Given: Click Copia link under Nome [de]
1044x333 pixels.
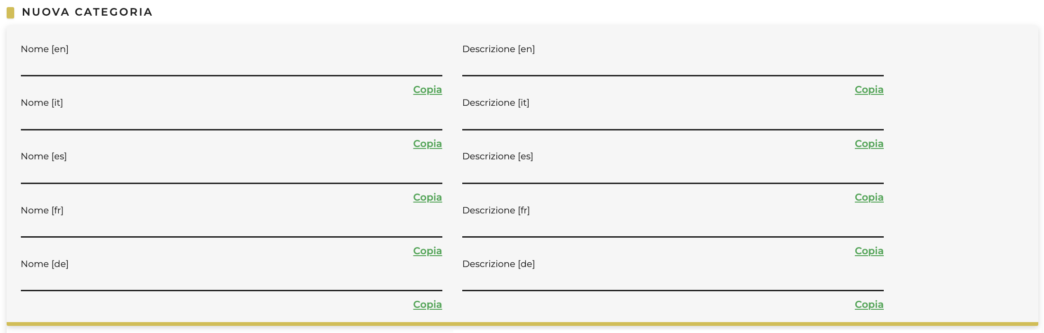Looking at the screenshot, I should 427,305.
